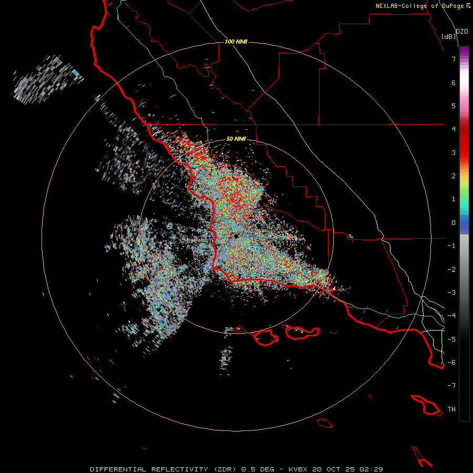Click the [dB] unit label

coord(449,36)
